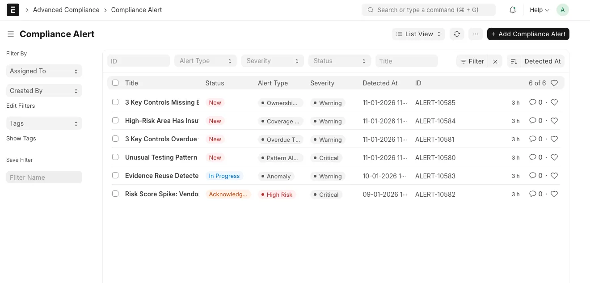
Task: Open Evidence Reuse Detected alert link
Action: click(x=161, y=176)
